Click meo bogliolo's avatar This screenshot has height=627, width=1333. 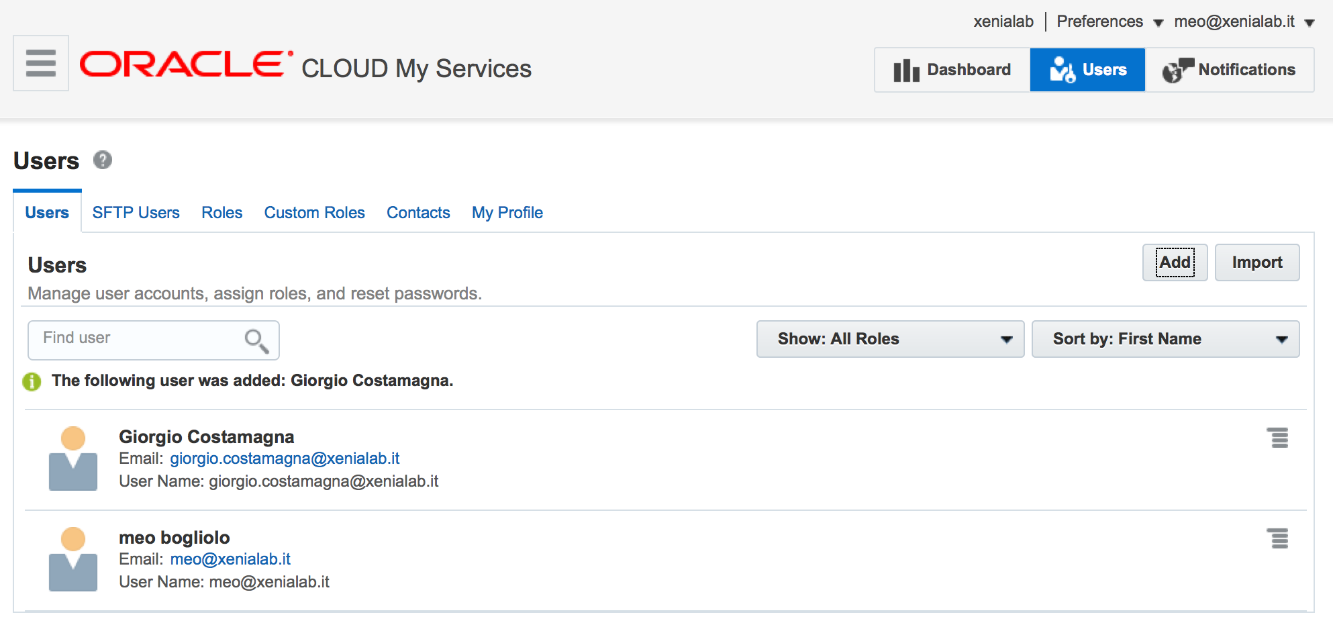click(73, 559)
